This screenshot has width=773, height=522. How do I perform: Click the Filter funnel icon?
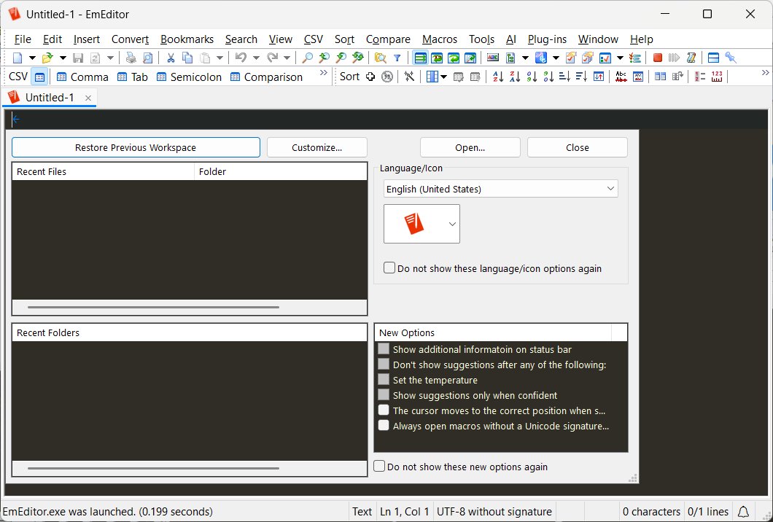[397, 58]
